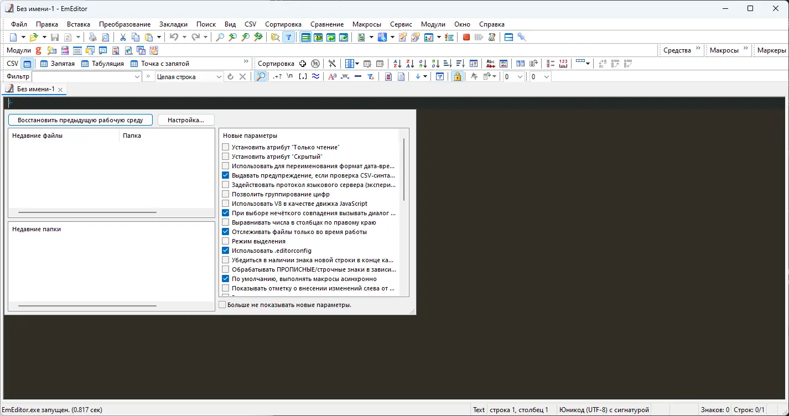Click the Undo arrow icon
Image resolution: width=789 pixels, height=416 pixels.
click(174, 37)
